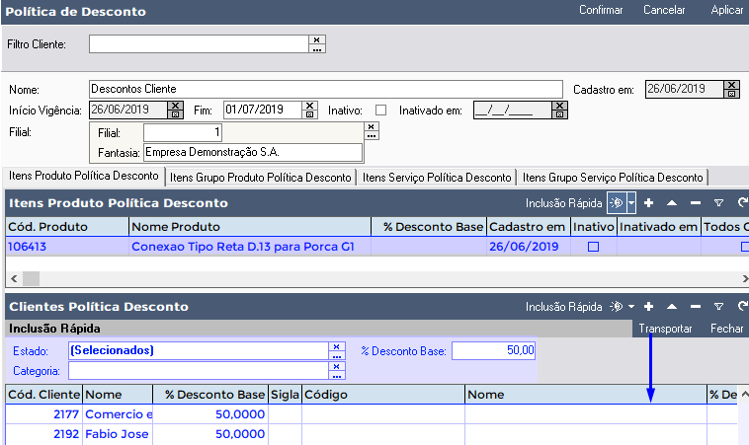
Task: Open Filtro Cliente lookup via the ellipsis icon
Action: click(317, 48)
